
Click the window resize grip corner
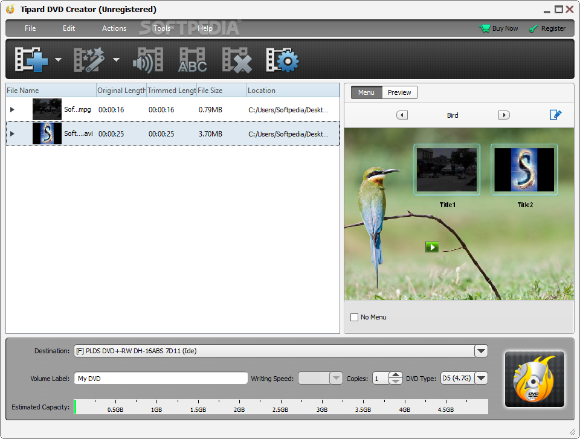(573, 432)
